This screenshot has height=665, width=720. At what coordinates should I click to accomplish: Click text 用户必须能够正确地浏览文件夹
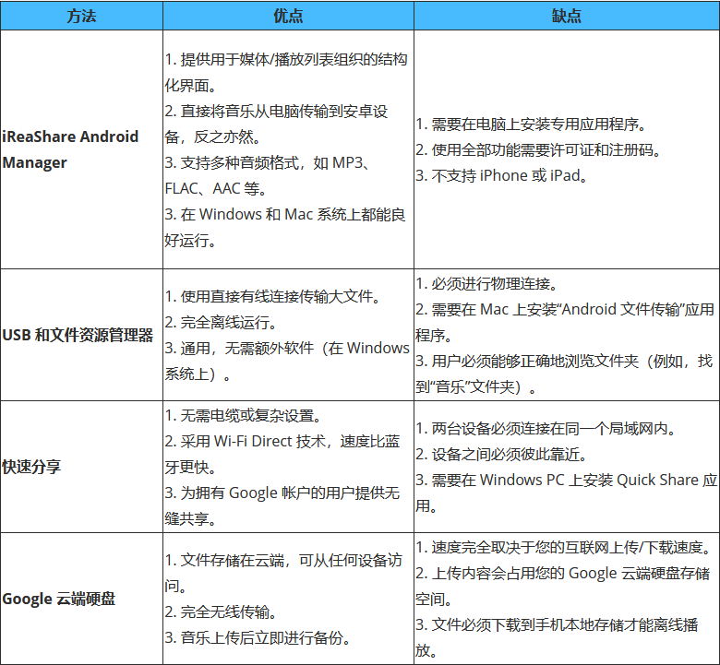tap(535, 362)
